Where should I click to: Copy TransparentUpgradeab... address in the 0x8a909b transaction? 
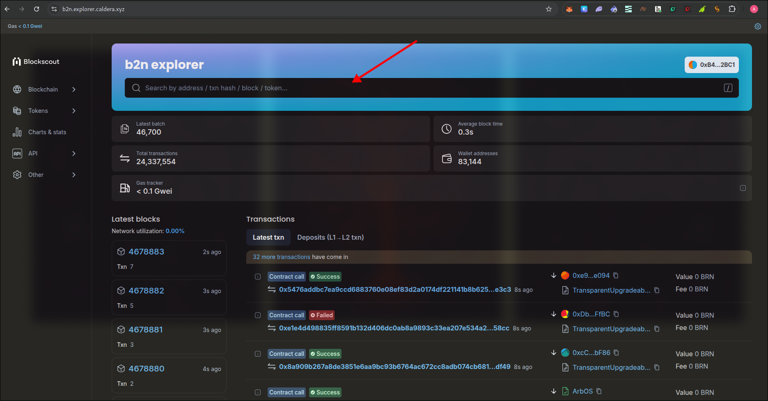click(657, 367)
